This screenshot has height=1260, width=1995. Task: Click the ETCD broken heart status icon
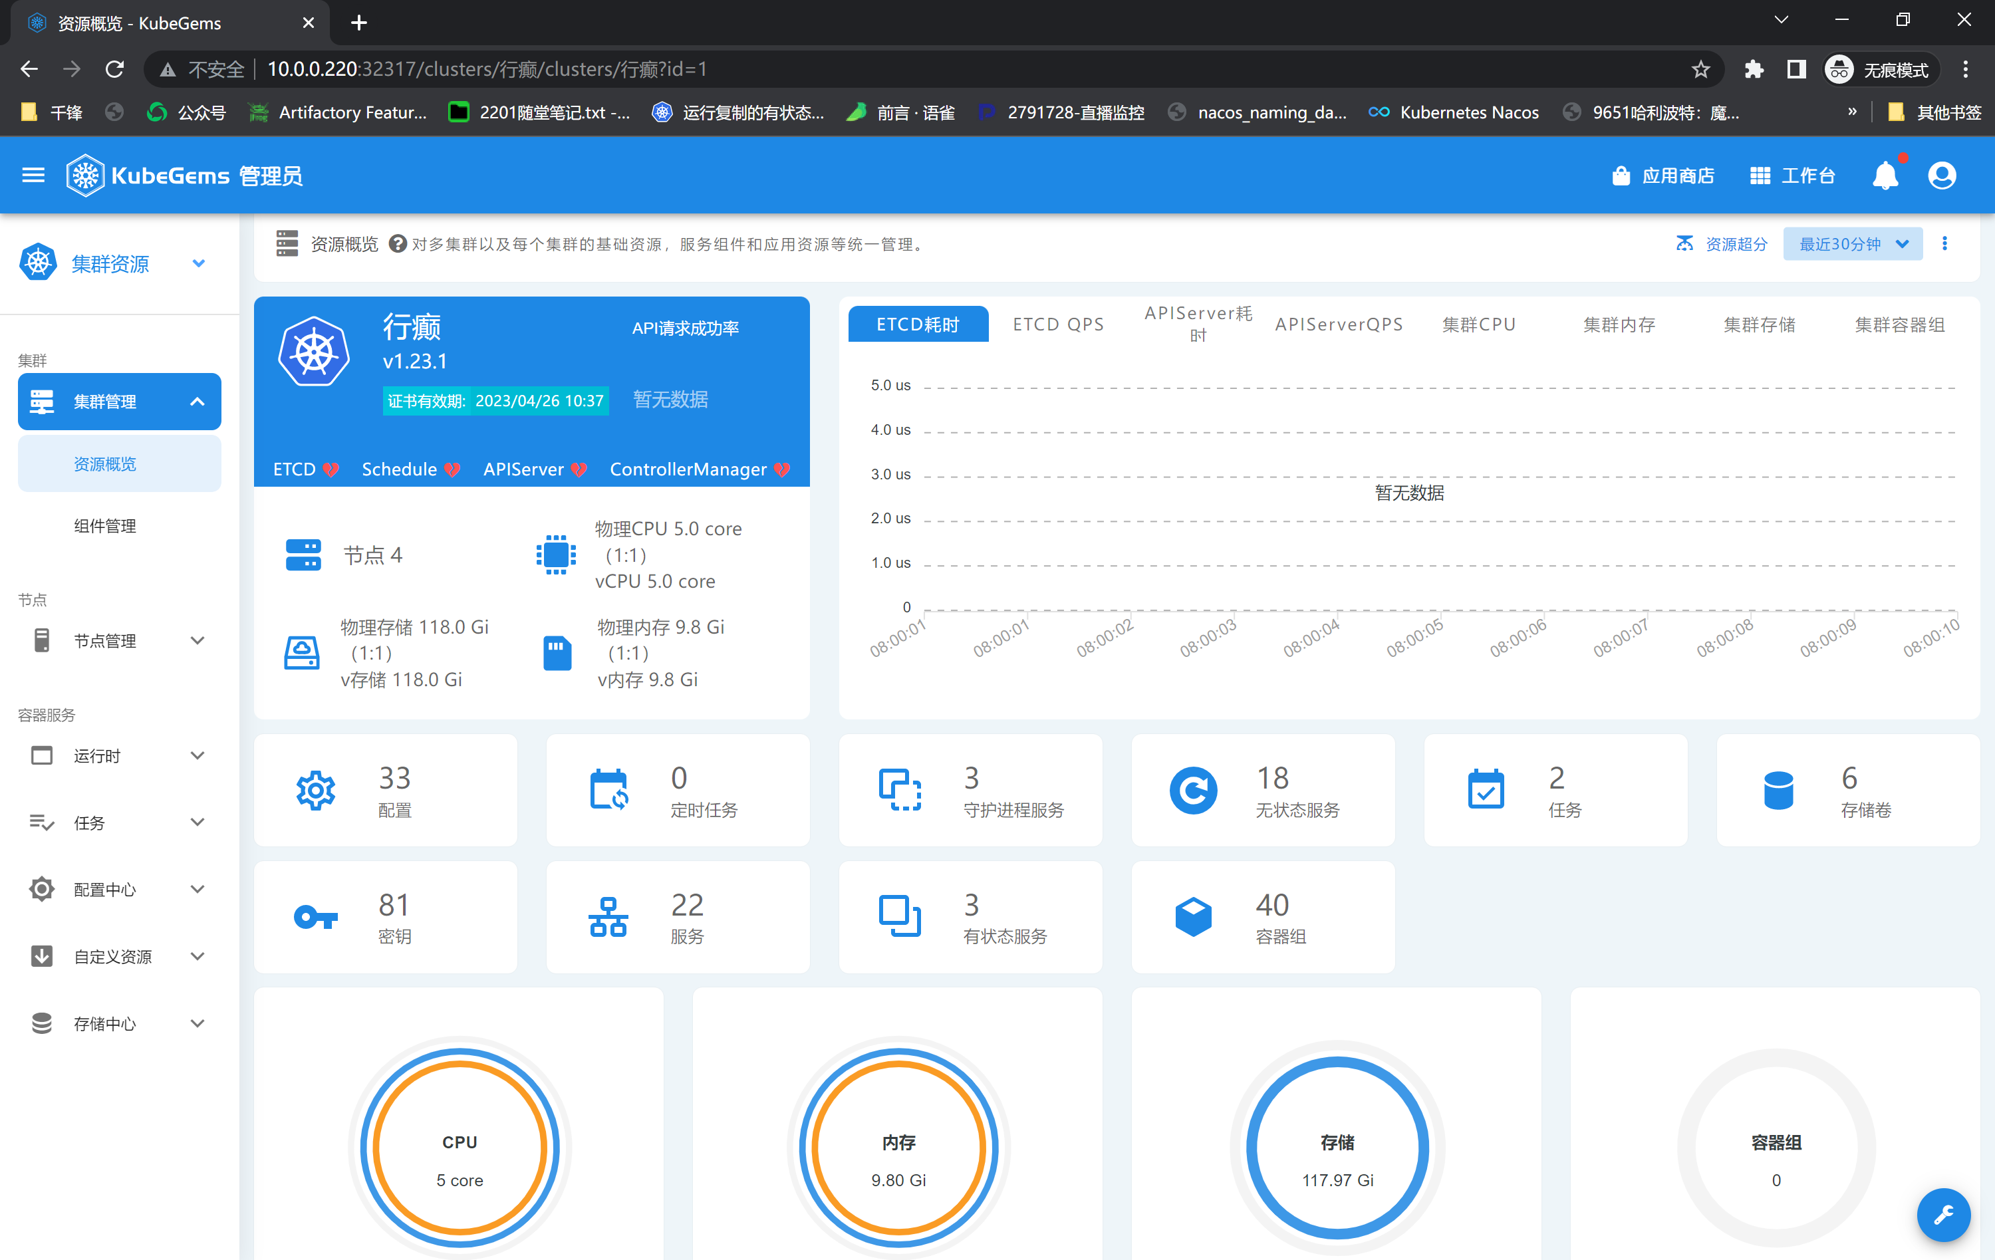pos(331,469)
